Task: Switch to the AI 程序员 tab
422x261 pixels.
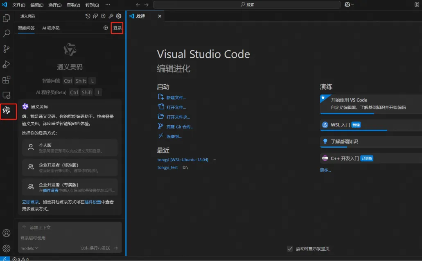Action: (x=51, y=28)
